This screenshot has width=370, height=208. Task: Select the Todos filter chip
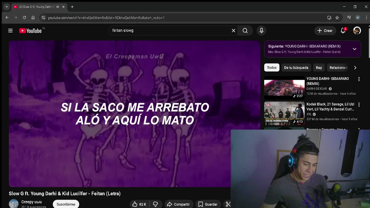coord(272,68)
